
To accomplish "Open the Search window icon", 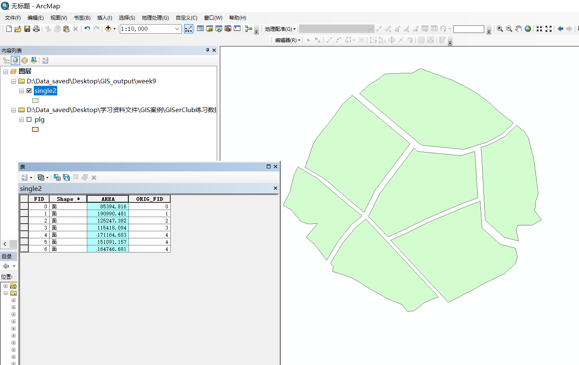I will coord(219,29).
